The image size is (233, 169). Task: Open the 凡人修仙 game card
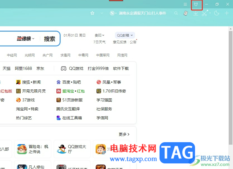(33, 165)
